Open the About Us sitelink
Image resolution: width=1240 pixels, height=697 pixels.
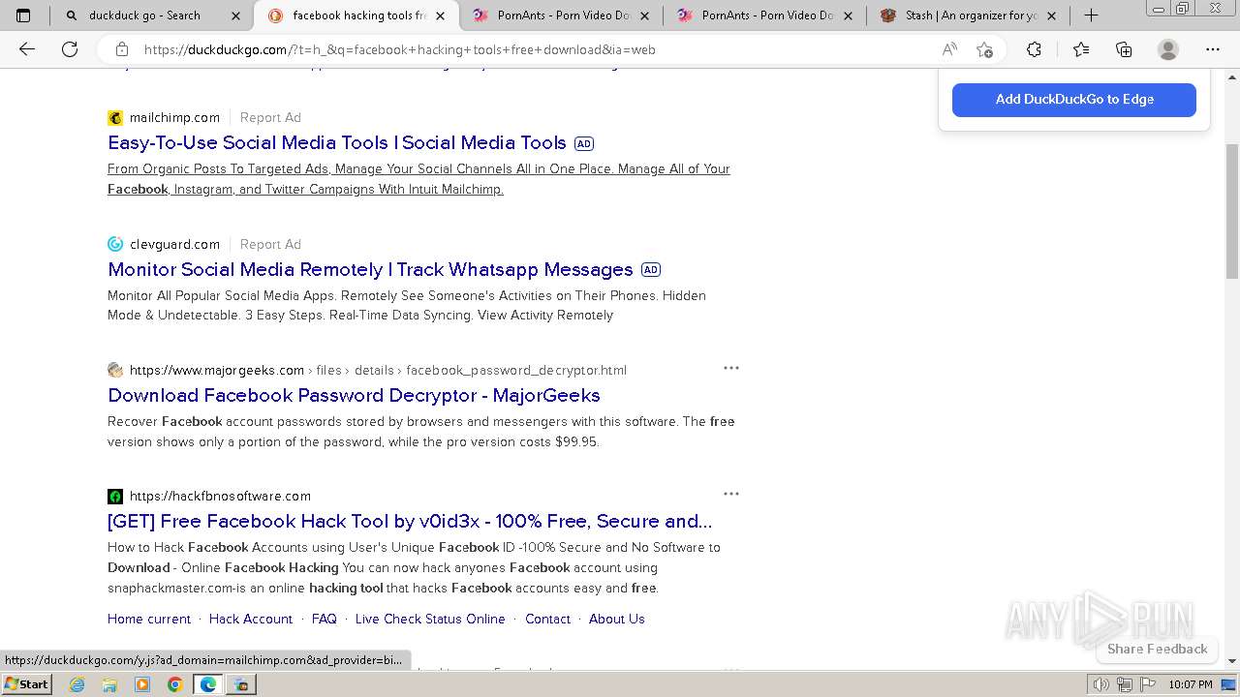(x=617, y=619)
